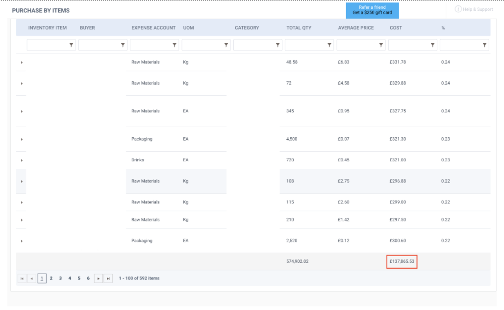Screen dimensions: 504x310
Task: Sort by the Buyer column header
Action: pos(87,28)
